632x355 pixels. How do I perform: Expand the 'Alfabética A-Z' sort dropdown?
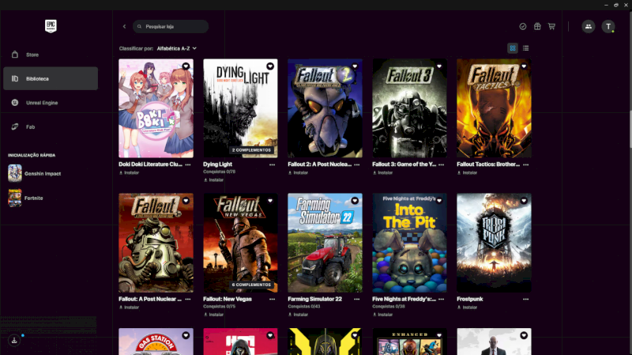tap(176, 48)
